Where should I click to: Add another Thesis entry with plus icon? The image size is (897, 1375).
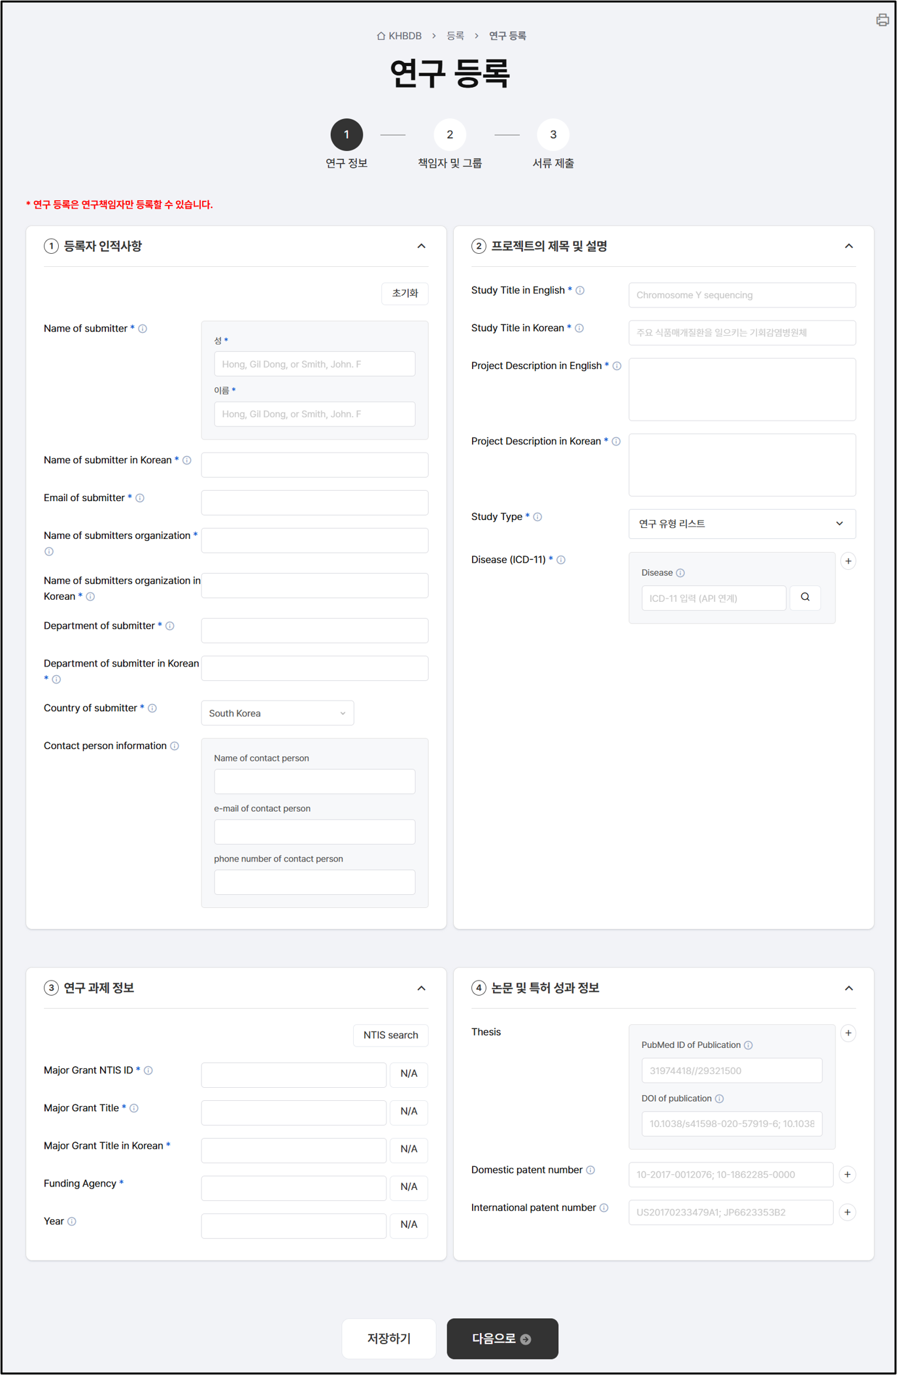848,1033
